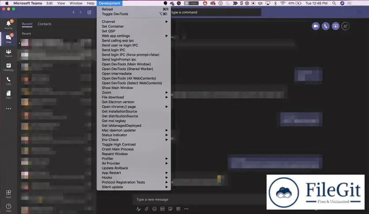Select Show Main Window
This screenshot has height=214, width=369.
click(134, 88)
